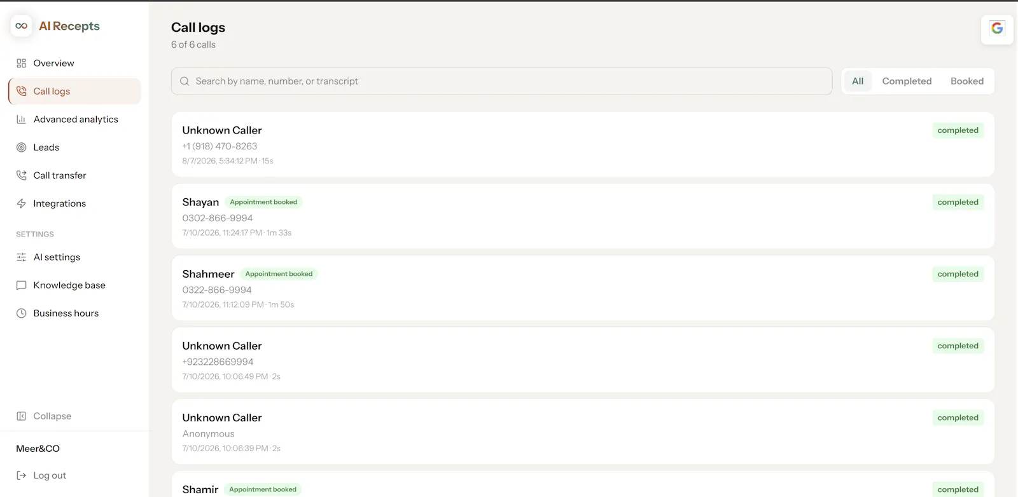Open the Call transfer page
The width and height of the screenshot is (1018, 497).
pyautogui.click(x=74, y=175)
